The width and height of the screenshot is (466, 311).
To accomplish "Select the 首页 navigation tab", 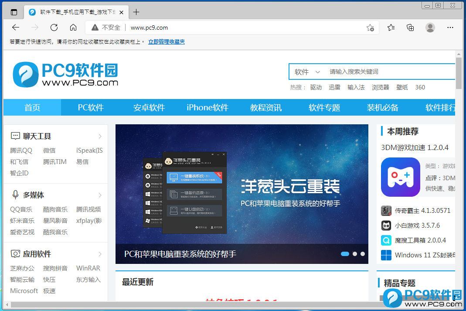I will pos(32,107).
